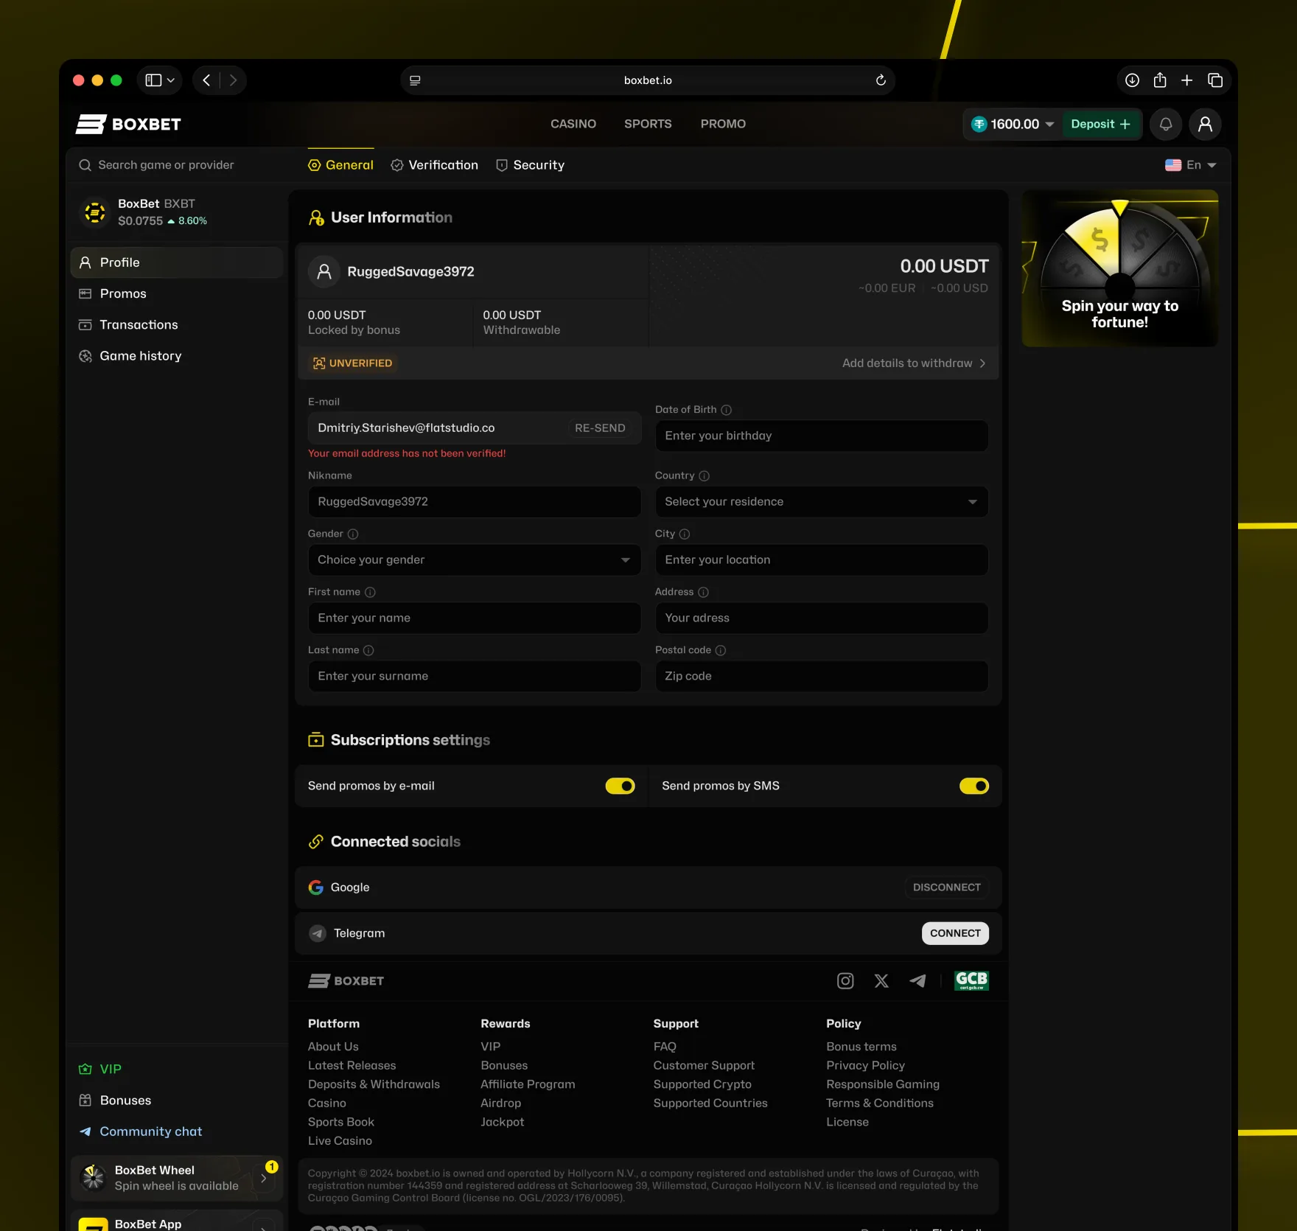The width and height of the screenshot is (1297, 1231).
Task: Show Country info icon
Action: [704, 476]
